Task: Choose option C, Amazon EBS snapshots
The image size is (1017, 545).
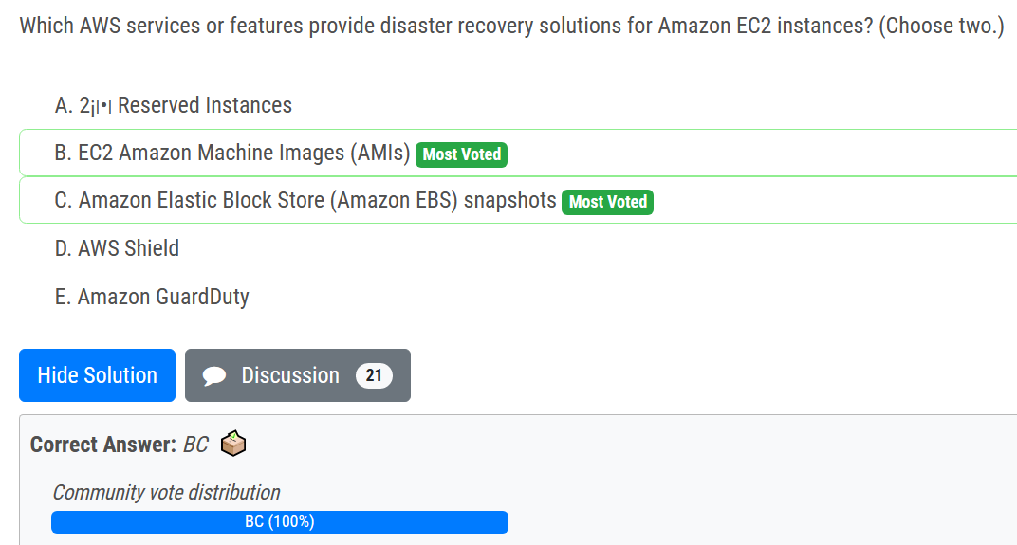Action: pos(305,201)
